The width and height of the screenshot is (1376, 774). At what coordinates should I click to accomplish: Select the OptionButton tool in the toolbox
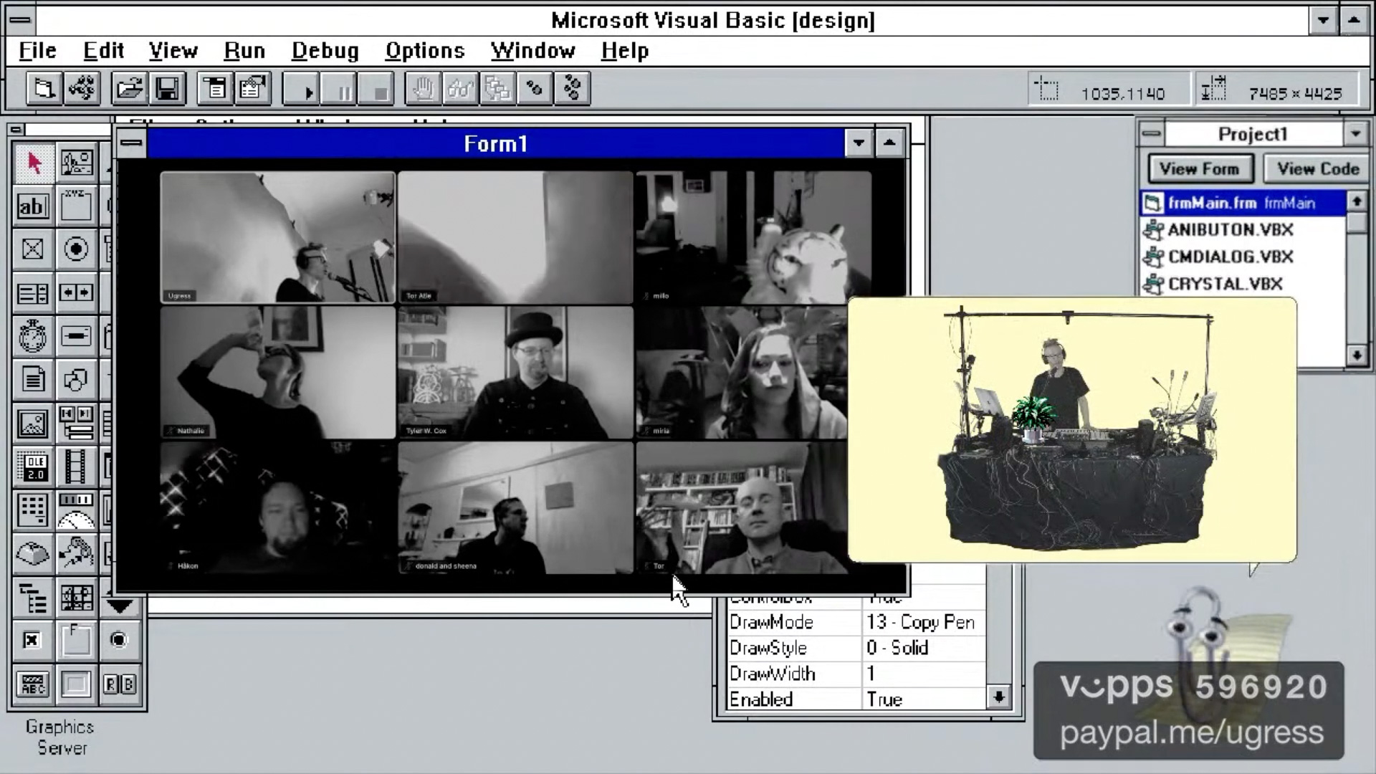(x=76, y=249)
